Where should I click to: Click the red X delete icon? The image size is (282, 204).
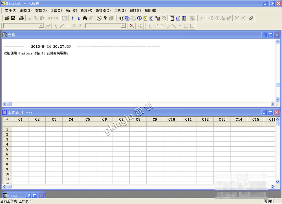coord(132,26)
